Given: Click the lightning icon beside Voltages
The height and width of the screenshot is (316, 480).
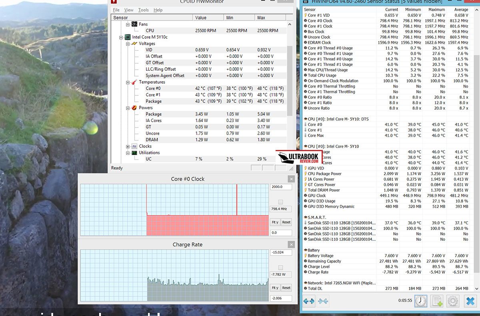Looking at the screenshot, I should 134,43.
